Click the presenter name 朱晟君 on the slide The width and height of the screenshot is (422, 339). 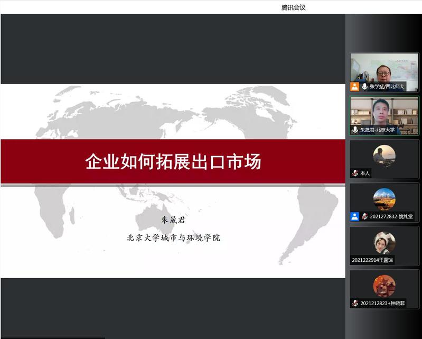point(173,220)
